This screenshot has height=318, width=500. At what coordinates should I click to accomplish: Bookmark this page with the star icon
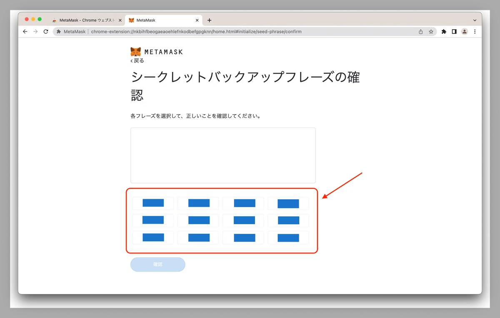[x=431, y=32]
